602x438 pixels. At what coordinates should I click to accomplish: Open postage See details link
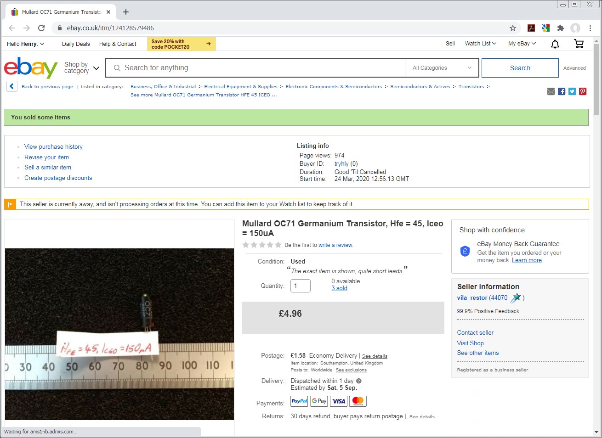(375, 356)
